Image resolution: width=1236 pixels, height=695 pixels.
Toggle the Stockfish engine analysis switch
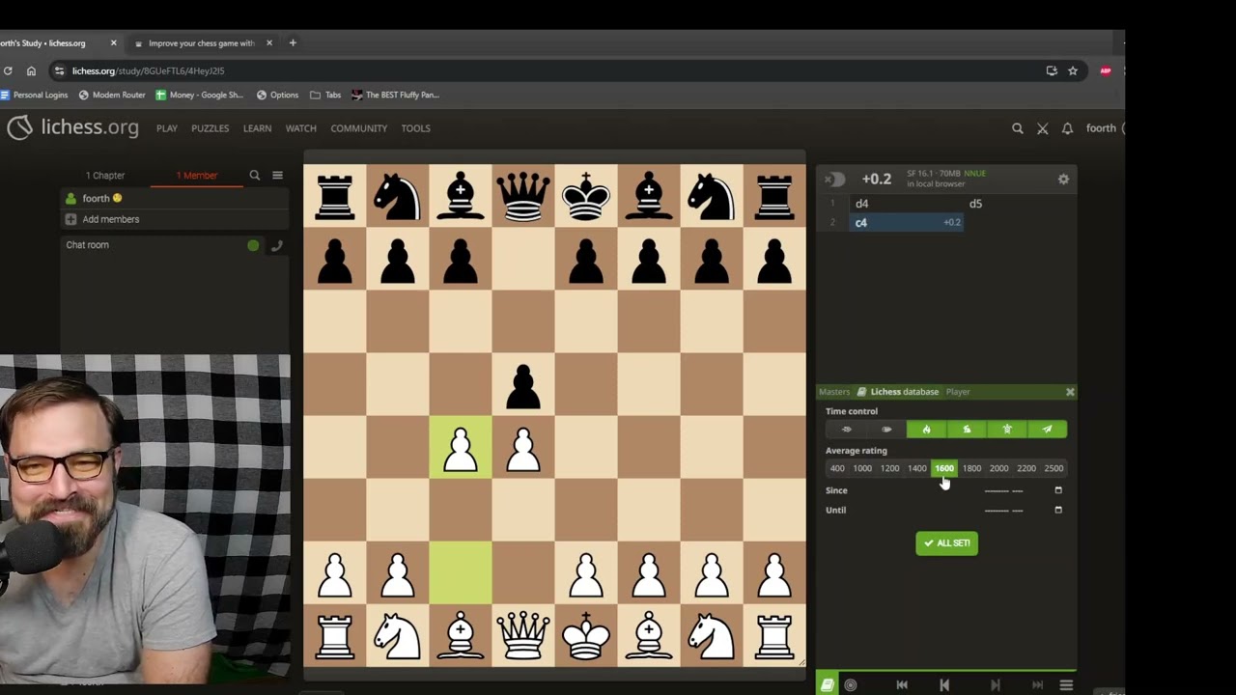[834, 180]
